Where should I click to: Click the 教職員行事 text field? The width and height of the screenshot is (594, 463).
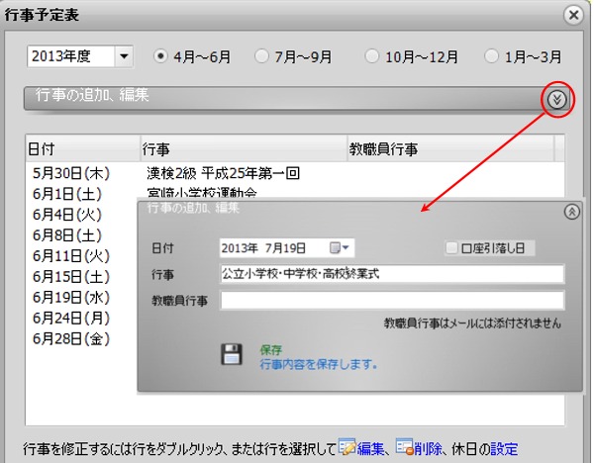tap(391, 301)
